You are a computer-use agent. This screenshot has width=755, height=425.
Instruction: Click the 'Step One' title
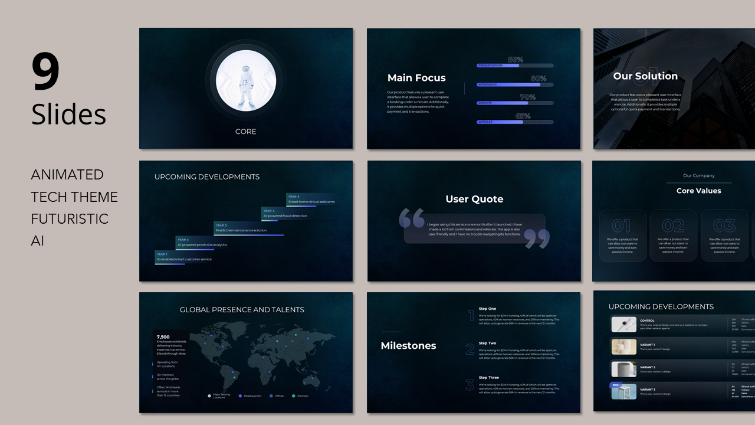pos(487,309)
